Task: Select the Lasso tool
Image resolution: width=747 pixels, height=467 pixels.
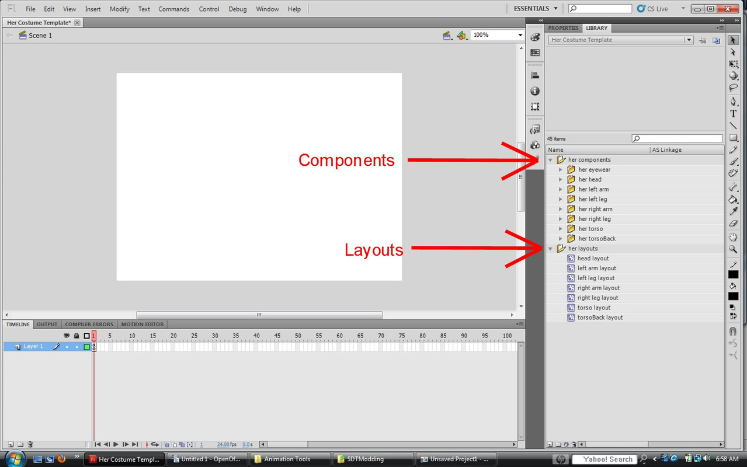Action: tap(734, 88)
